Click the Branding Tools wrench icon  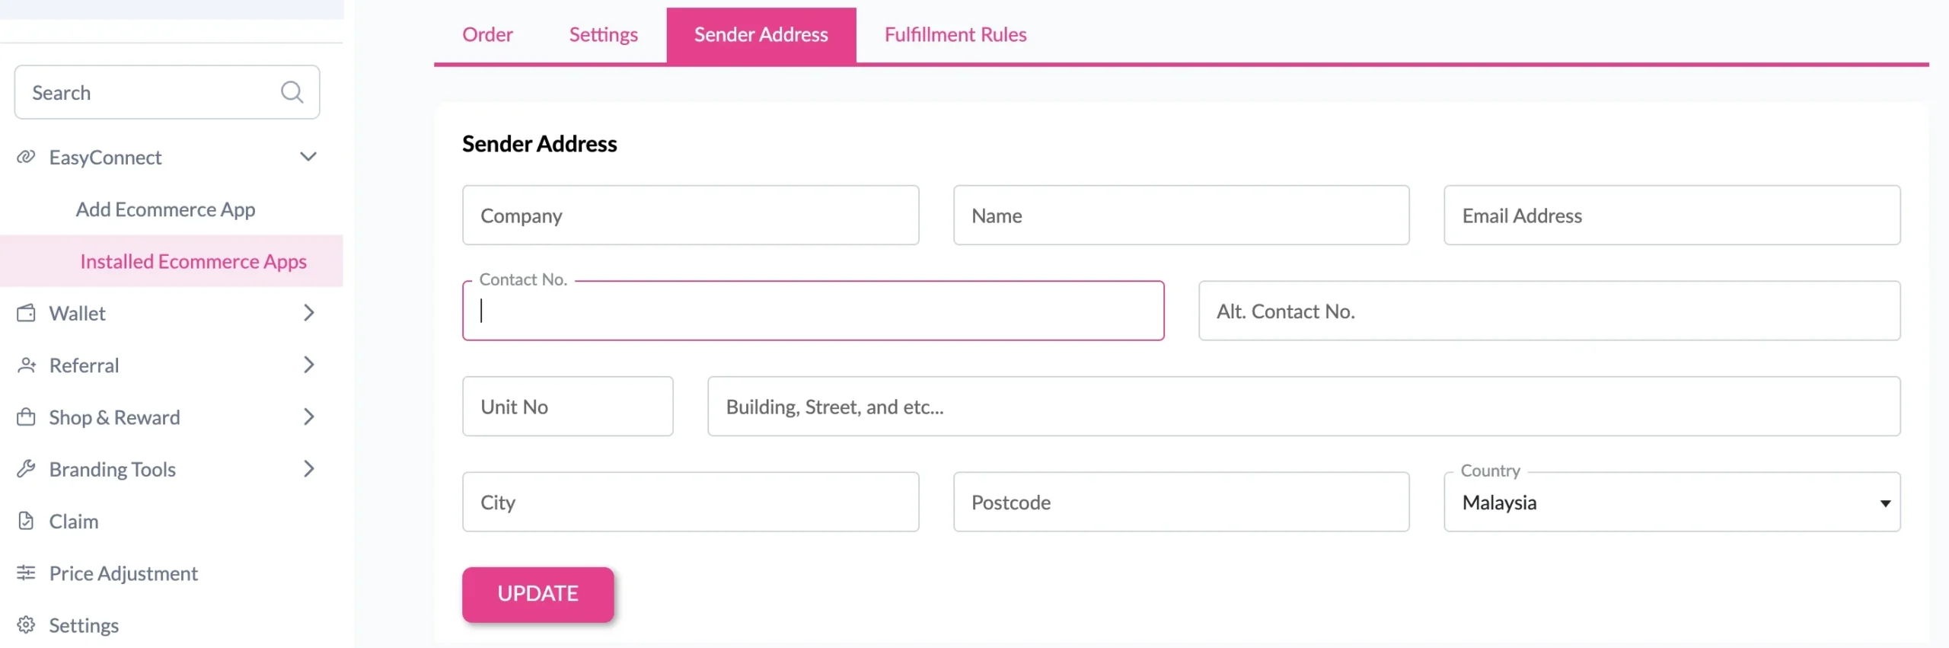pos(26,468)
